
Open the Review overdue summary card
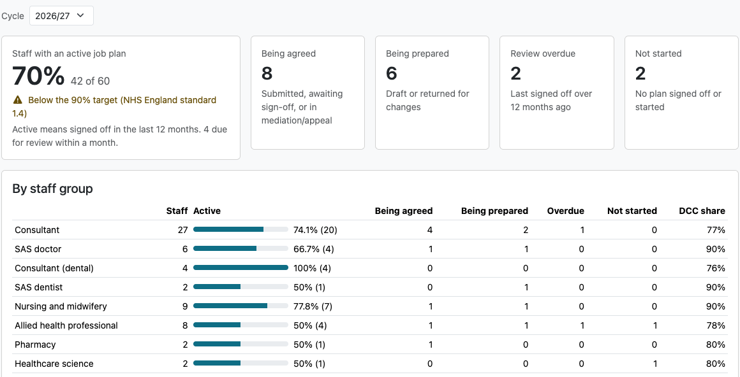tap(557, 93)
